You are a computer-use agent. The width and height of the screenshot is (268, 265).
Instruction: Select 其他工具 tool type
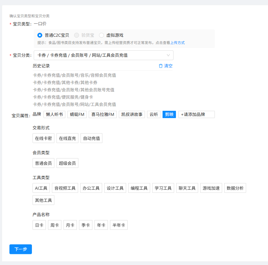point(43,200)
